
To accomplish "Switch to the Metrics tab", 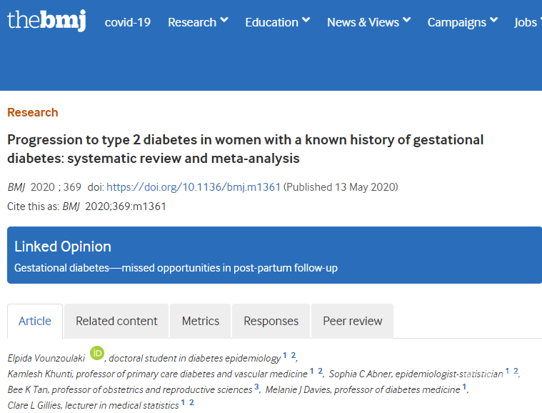I will 201,321.
